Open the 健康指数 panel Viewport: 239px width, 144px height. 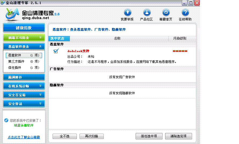click(x=24, y=28)
